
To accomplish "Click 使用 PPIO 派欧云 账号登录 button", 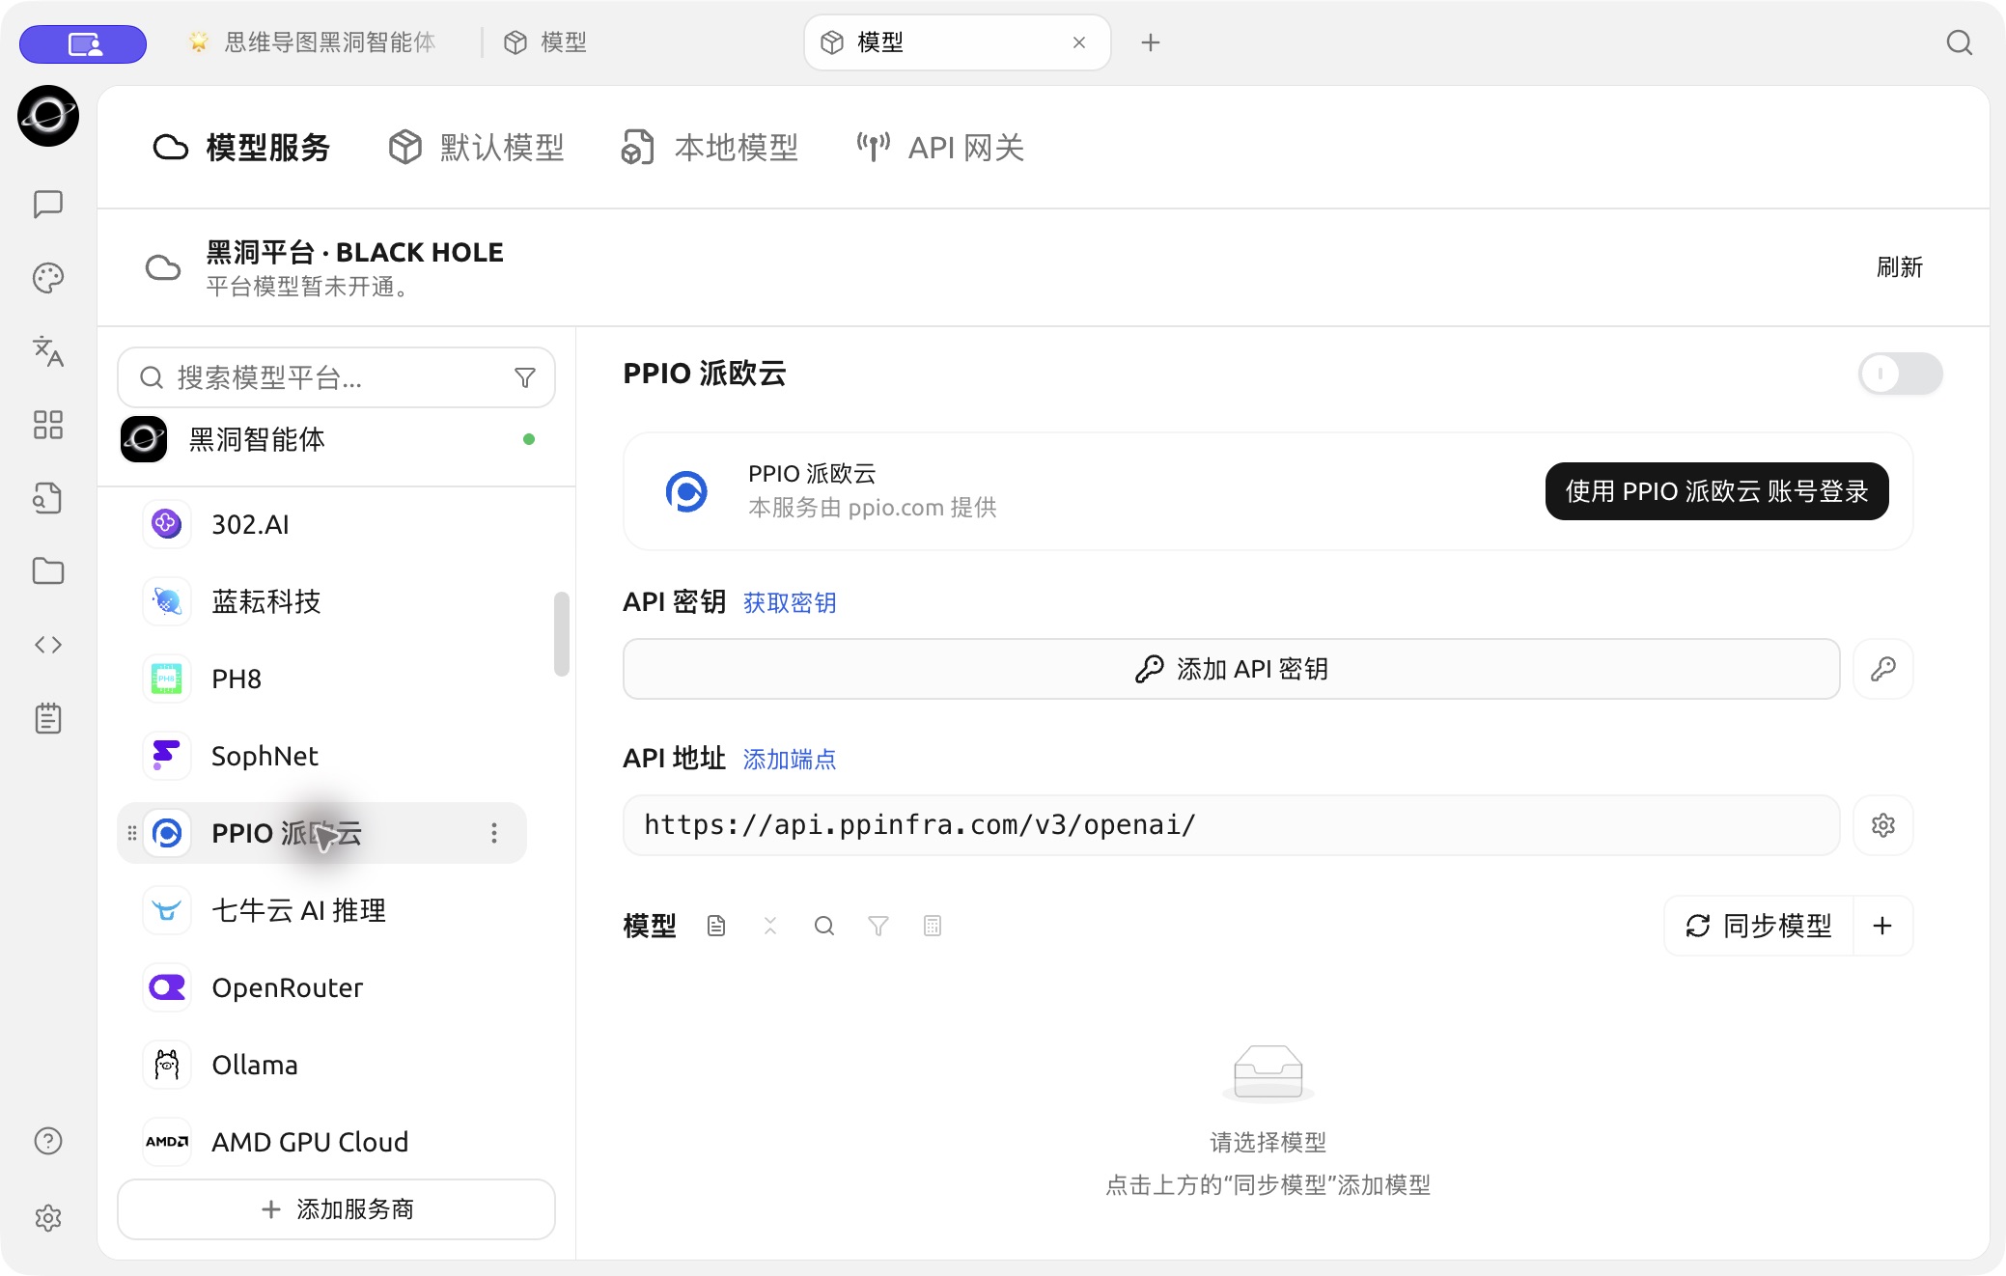I will (x=1717, y=491).
